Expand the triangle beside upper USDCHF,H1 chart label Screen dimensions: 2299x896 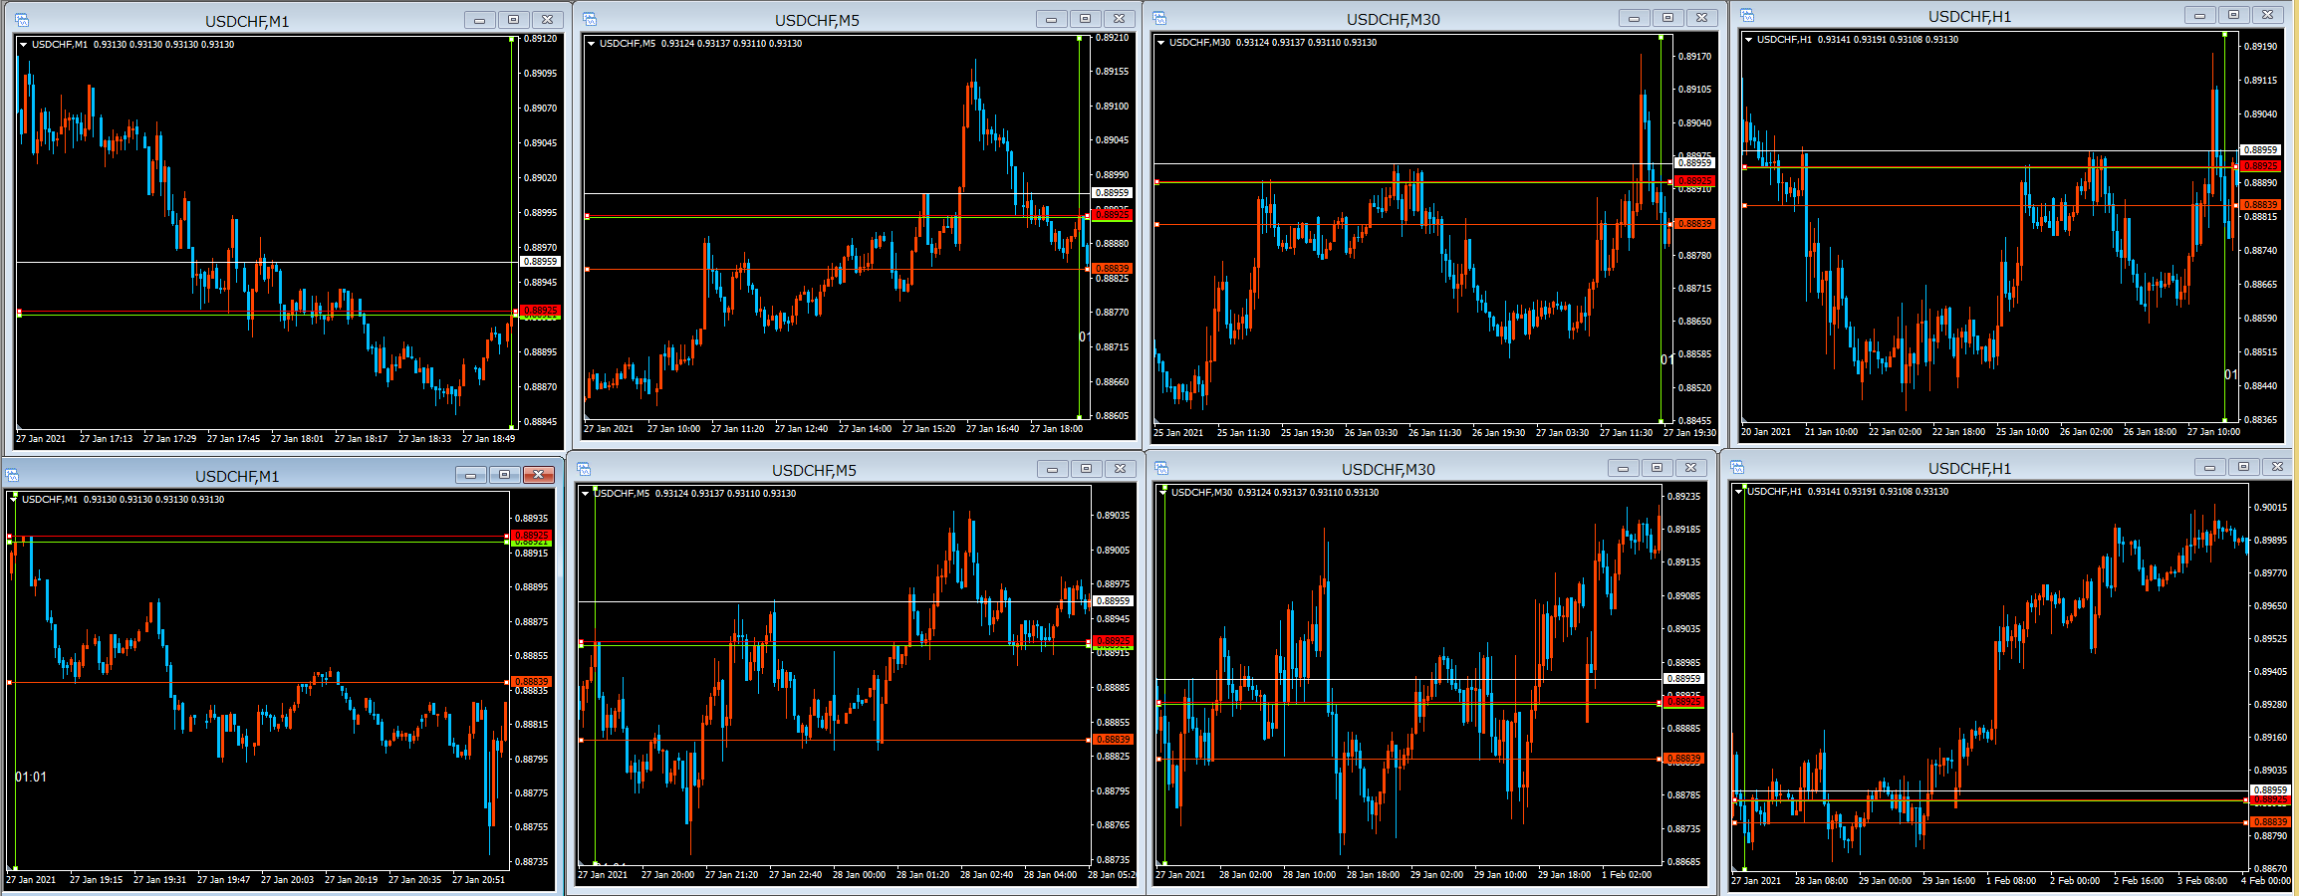[x=1748, y=39]
